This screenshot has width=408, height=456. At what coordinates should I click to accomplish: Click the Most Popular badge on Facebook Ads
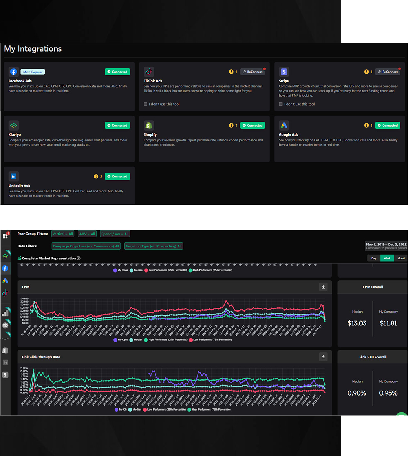tap(33, 72)
